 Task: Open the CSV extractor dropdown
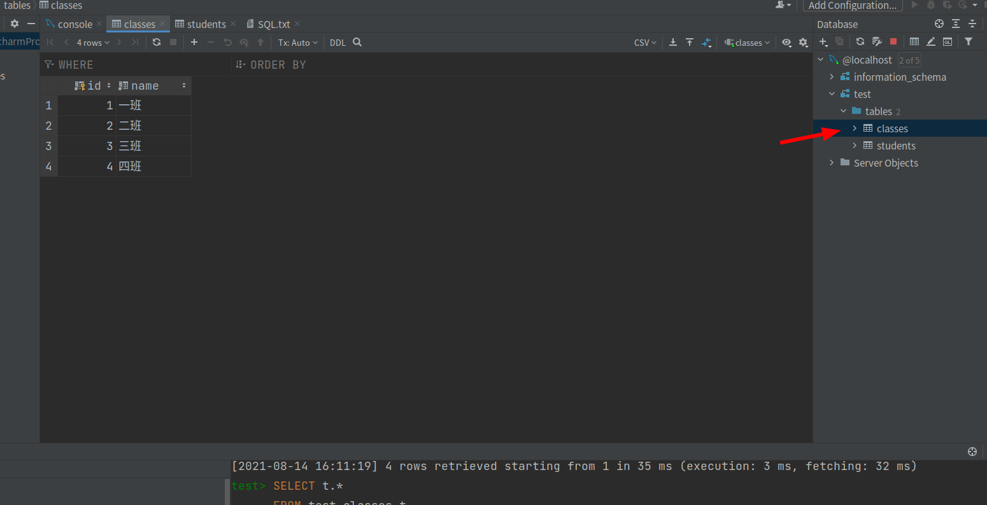click(645, 43)
